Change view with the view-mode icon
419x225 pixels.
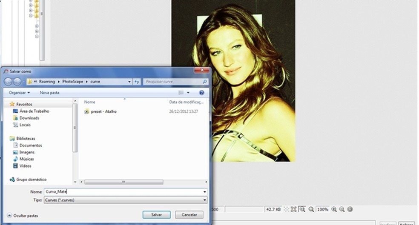[181, 93]
